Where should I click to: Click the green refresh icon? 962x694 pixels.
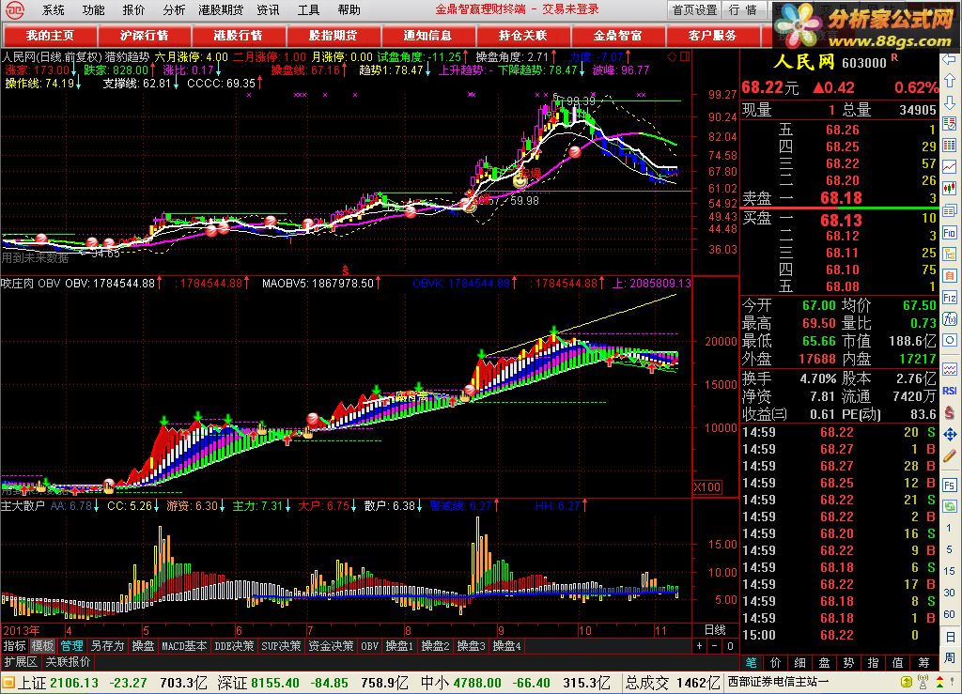pyautogui.click(x=949, y=506)
